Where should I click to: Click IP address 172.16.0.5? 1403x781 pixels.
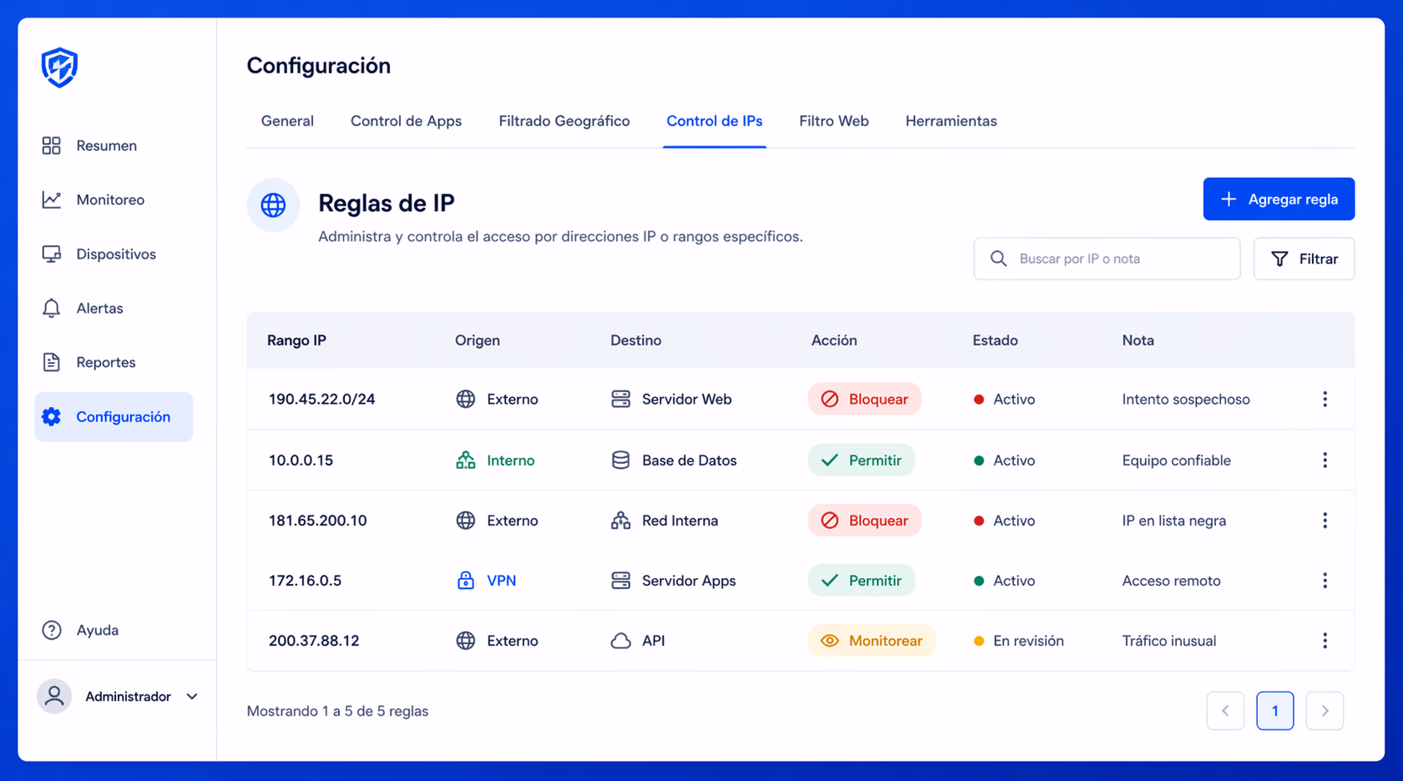pos(305,581)
